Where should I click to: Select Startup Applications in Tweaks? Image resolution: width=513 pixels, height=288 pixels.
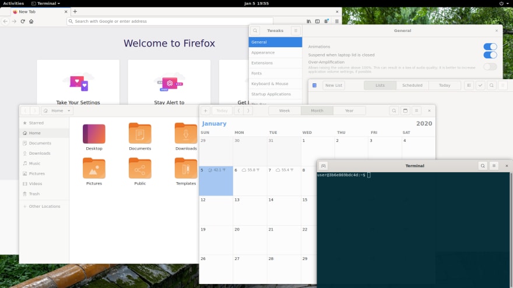click(275, 94)
